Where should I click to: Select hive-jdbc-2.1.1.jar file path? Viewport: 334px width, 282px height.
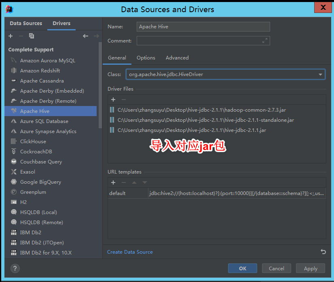[x=192, y=130]
